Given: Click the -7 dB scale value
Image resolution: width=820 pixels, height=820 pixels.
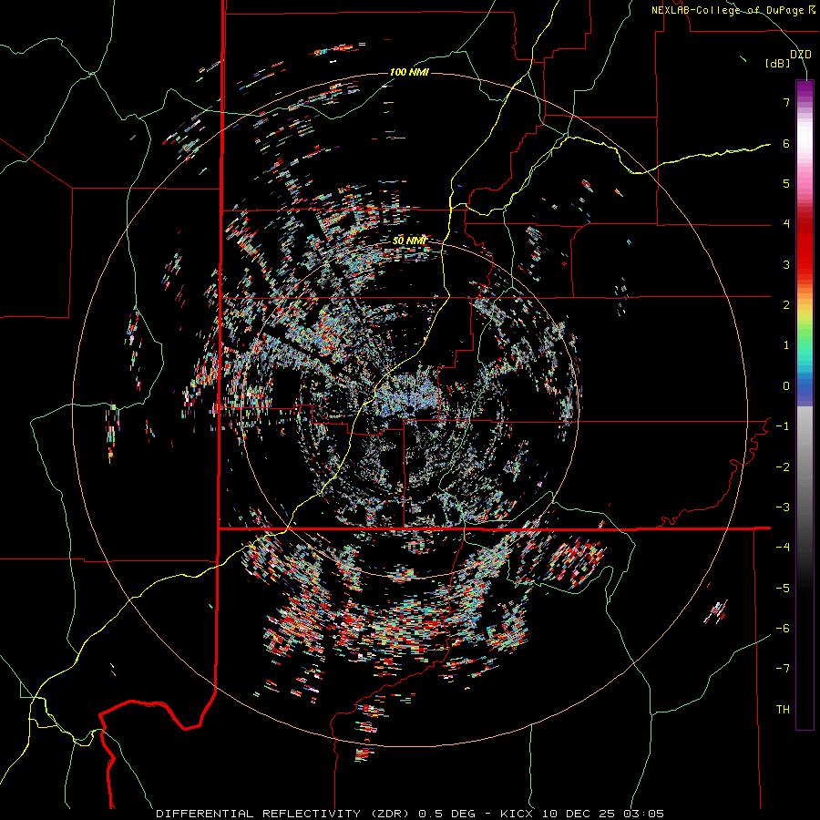Looking at the screenshot, I should click(x=783, y=669).
